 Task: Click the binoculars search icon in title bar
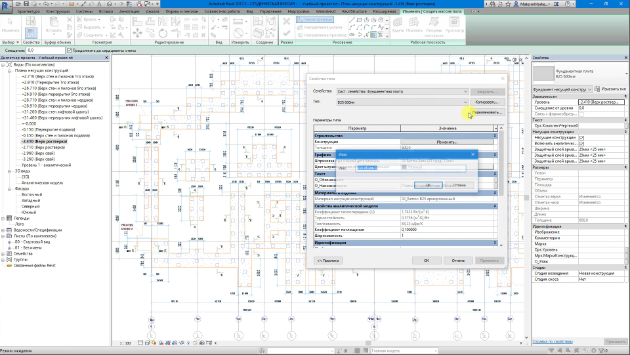[x=492, y=4]
